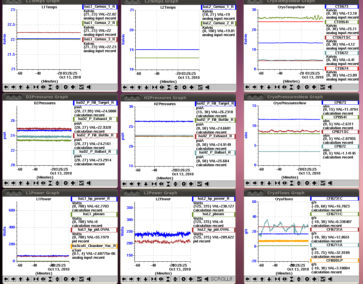
Task: Select CFI6711A legend entry
Action: 335,245
